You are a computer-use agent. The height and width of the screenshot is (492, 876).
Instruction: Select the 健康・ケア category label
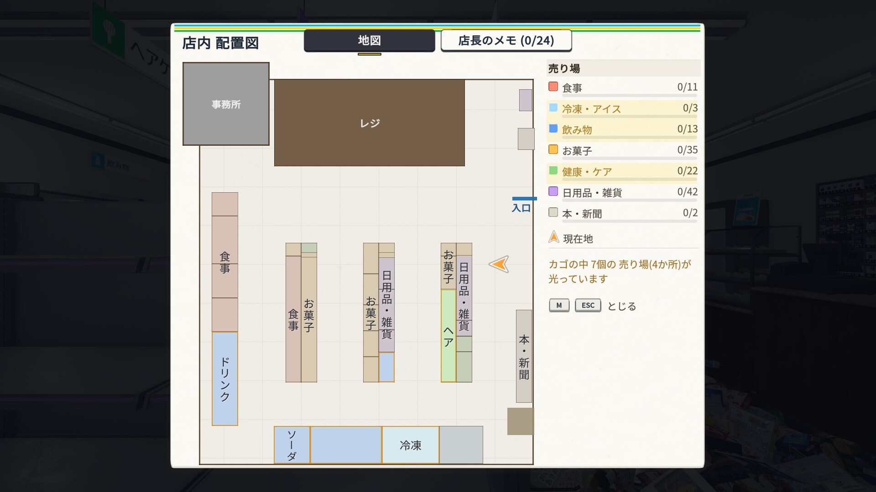[587, 172]
